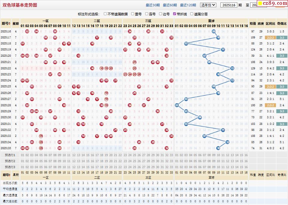Select the 预选行3 row label
288x205 pixels.
[10, 167]
